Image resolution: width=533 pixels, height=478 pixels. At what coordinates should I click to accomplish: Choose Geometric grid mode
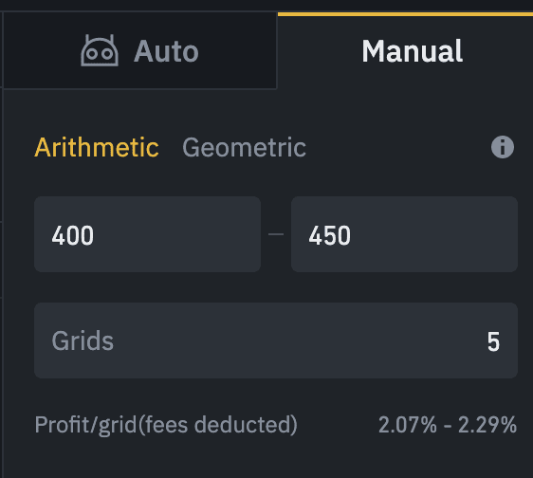click(x=244, y=147)
